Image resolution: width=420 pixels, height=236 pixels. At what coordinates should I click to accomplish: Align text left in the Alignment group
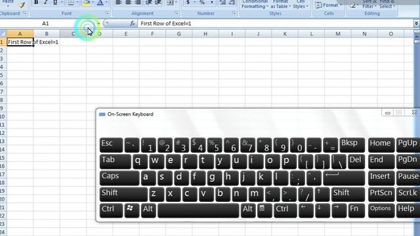[118, 3]
